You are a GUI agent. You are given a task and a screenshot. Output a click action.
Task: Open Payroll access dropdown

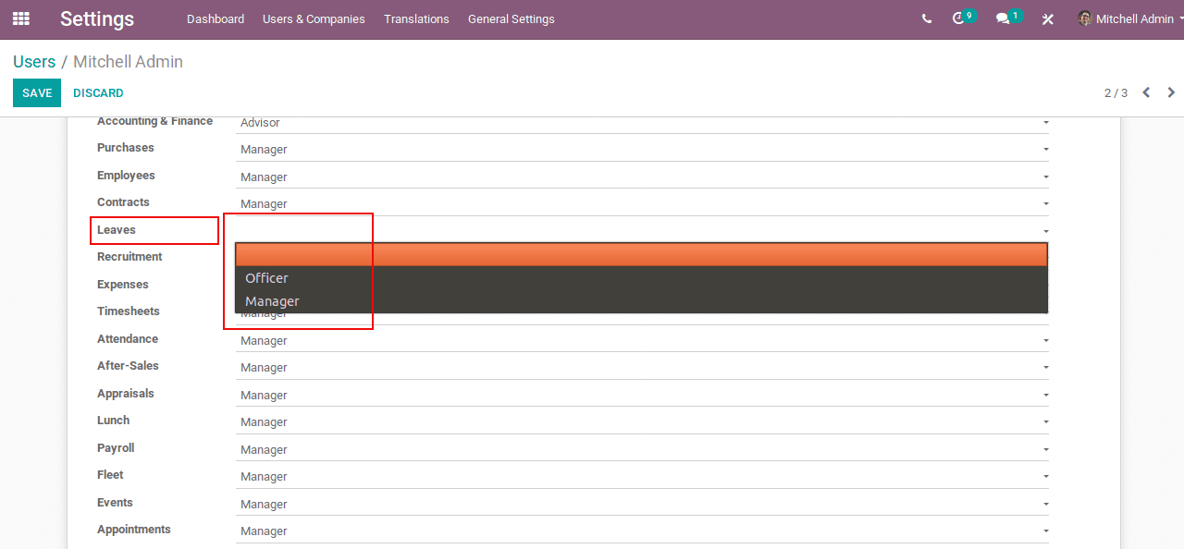(x=642, y=449)
